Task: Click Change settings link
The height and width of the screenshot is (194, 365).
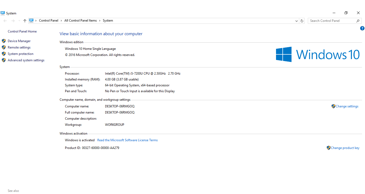Action: [347, 106]
